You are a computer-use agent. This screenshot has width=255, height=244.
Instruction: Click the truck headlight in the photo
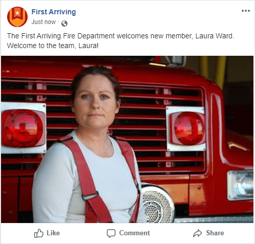click(x=240, y=186)
